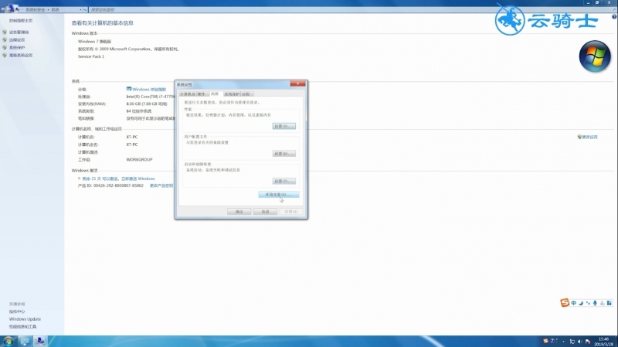The image size is (618, 347).
Task: Click Sogou tray icon in taskbar
Action: [545, 341]
